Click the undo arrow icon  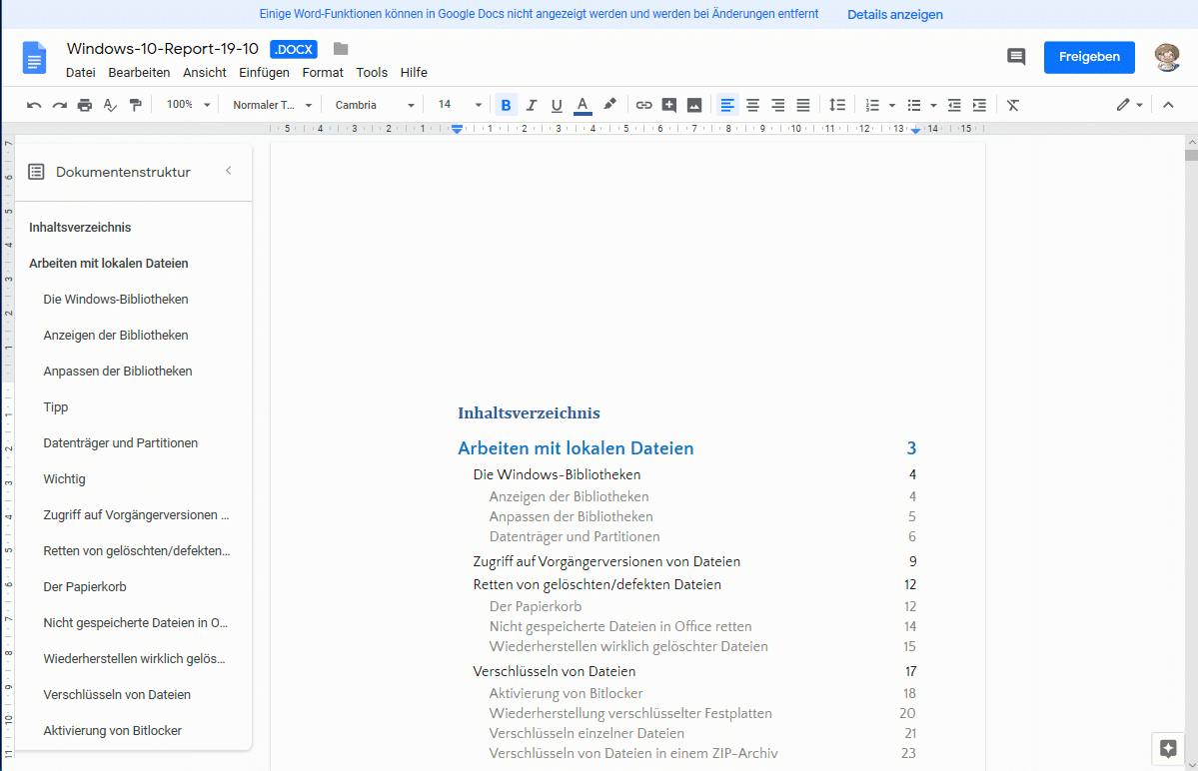pyautogui.click(x=34, y=105)
